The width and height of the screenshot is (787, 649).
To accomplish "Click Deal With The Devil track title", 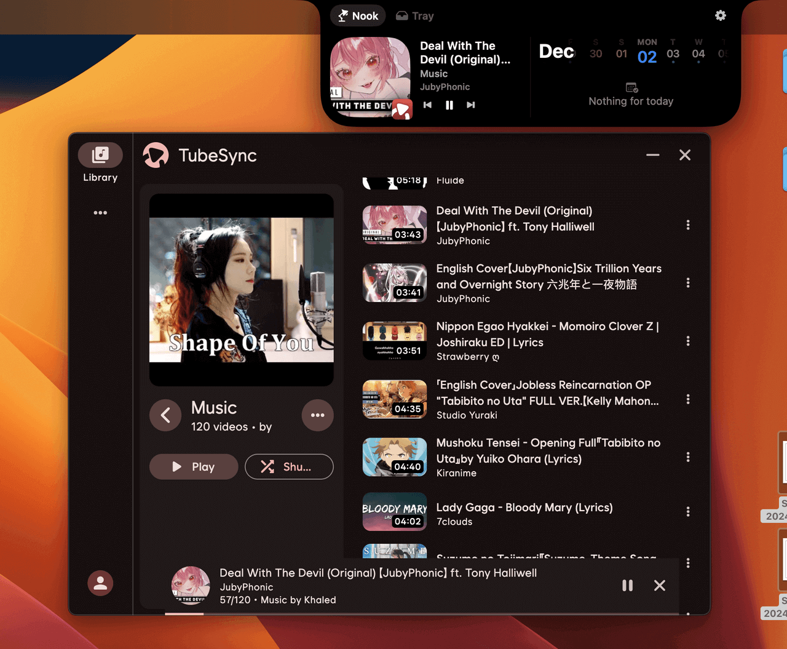I will tap(515, 218).
